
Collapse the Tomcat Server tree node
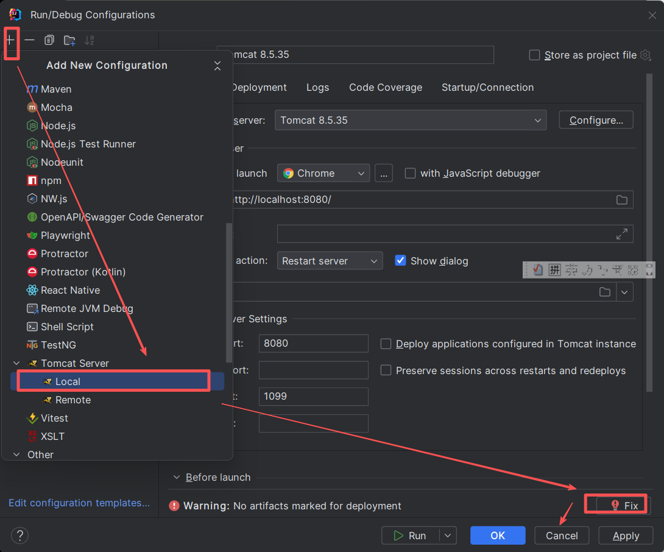(16, 363)
